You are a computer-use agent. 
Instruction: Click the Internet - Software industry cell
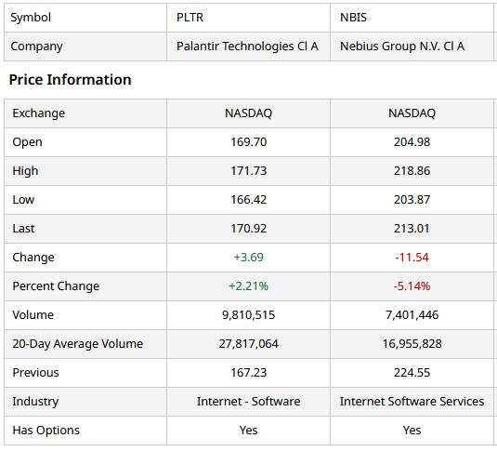click(x=249, y=402)
